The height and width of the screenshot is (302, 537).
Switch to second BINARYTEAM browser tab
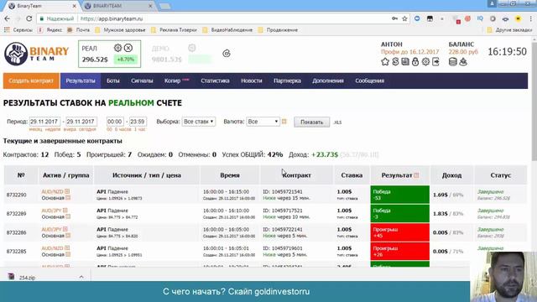[118, 6]
